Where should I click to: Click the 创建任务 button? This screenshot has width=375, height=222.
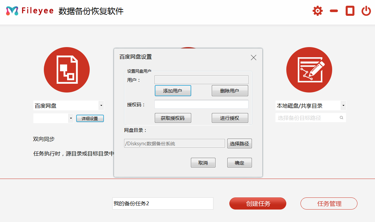coord(258,203)
